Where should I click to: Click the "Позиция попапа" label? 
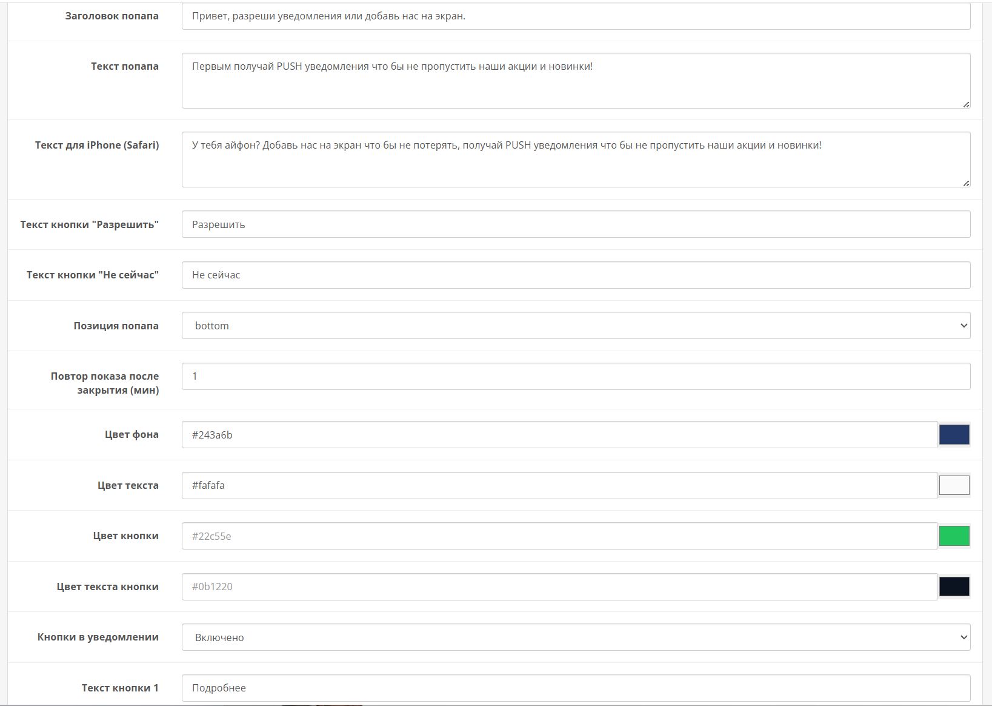(x=116, y=326)
